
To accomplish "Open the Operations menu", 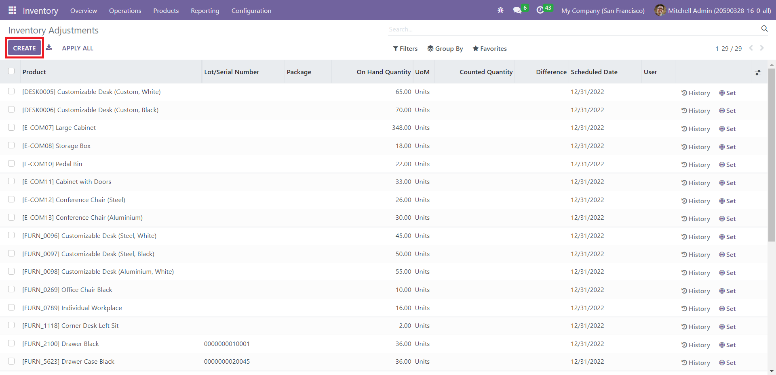I will coord(125,10).
